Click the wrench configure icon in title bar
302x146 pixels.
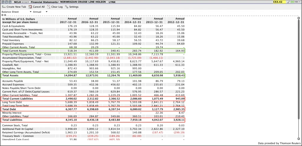coord(288,2)
